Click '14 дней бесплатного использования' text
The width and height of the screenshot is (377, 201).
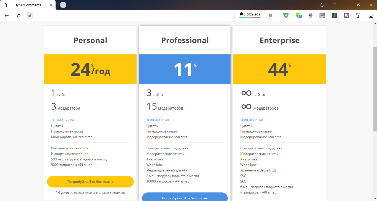(90, 192)
